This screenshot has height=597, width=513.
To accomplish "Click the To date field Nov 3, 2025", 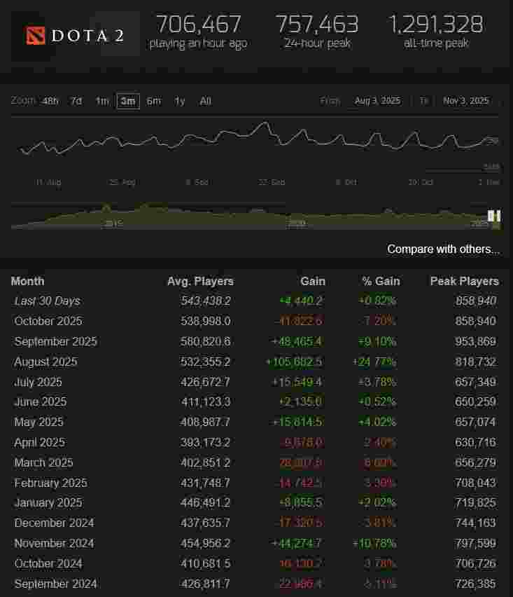I will [465, 101].
